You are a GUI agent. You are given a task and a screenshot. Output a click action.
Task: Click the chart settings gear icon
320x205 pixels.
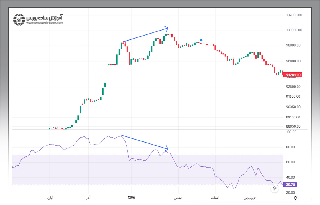point(296,198)
